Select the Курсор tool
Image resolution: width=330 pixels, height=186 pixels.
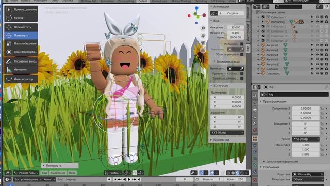21,18
